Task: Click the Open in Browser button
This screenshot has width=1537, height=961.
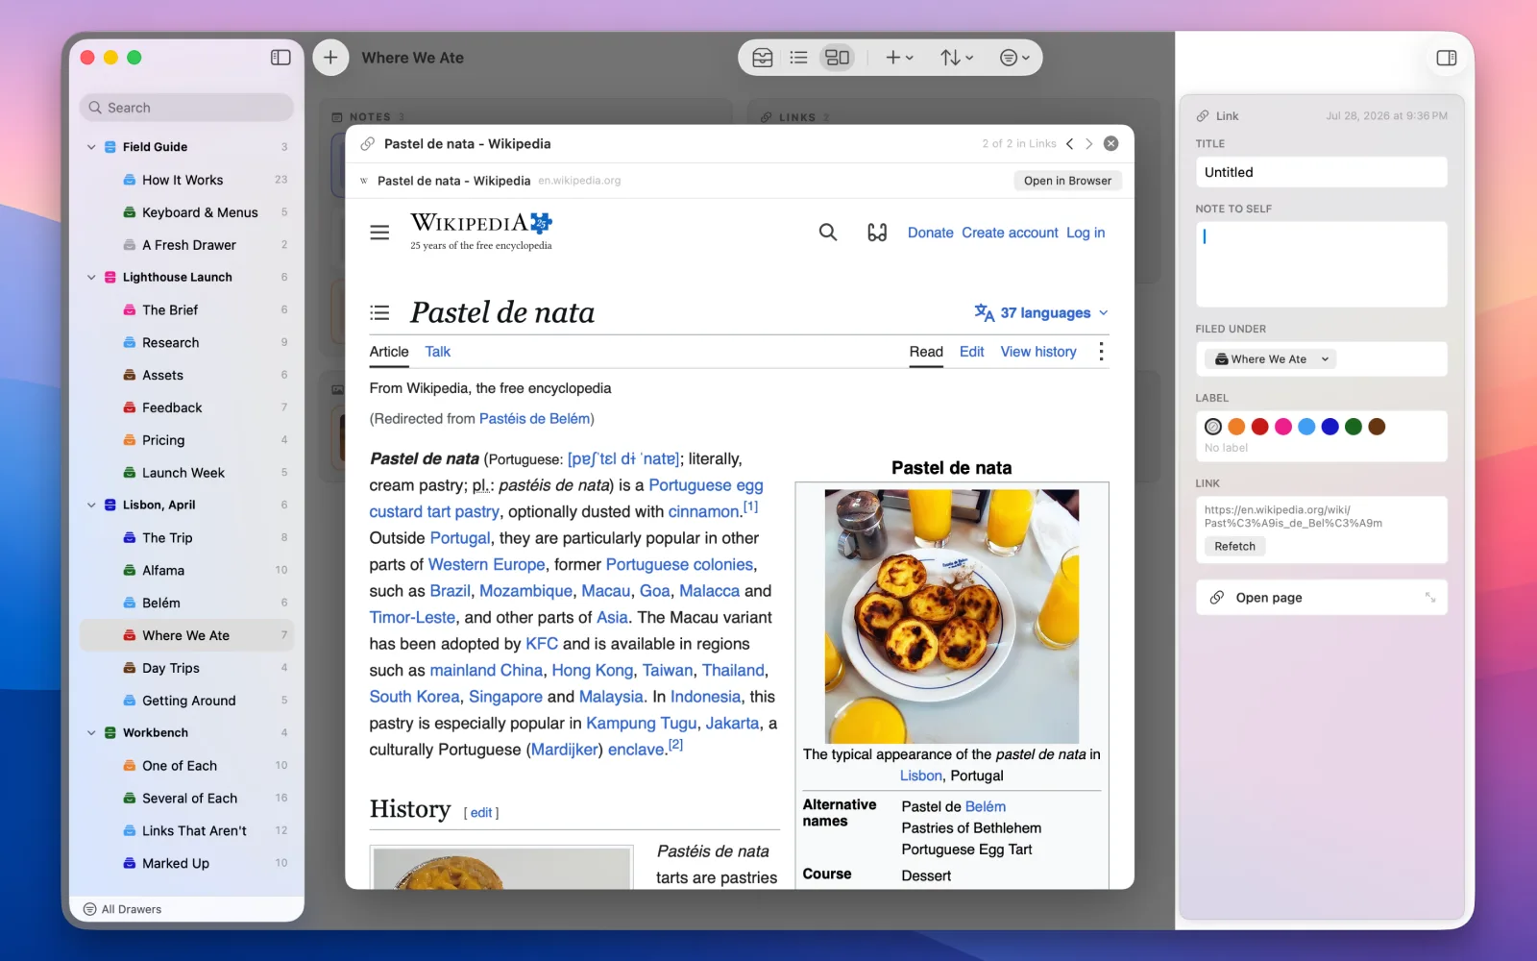Action: (x=1067, y=181)
